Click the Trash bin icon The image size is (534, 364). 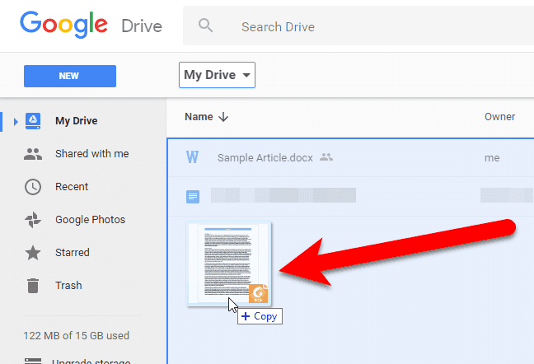33,286
